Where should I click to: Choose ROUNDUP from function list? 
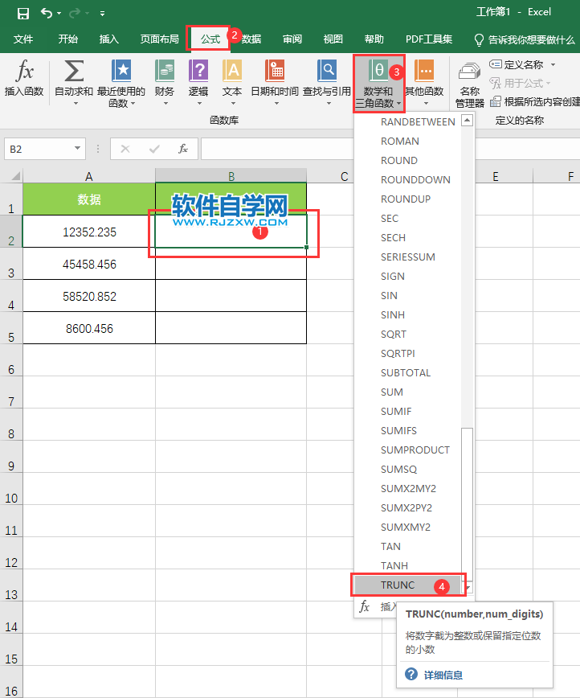[x=407, y=199]
